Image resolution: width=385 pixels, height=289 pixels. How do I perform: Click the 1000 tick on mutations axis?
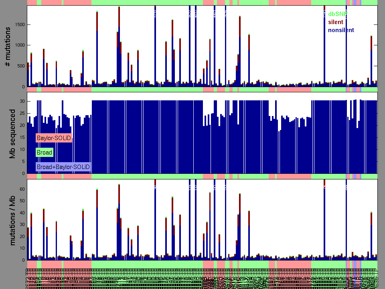pos(19,45)
